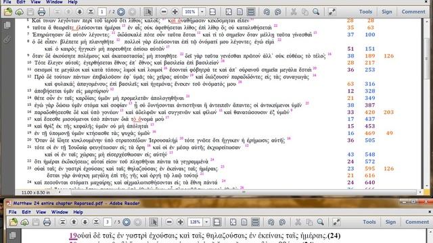Jump to first page in the Matthew 24 window

[63, 222]
